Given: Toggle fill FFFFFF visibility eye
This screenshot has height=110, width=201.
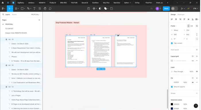Looking at the screenshot, I should click(193, 82).
